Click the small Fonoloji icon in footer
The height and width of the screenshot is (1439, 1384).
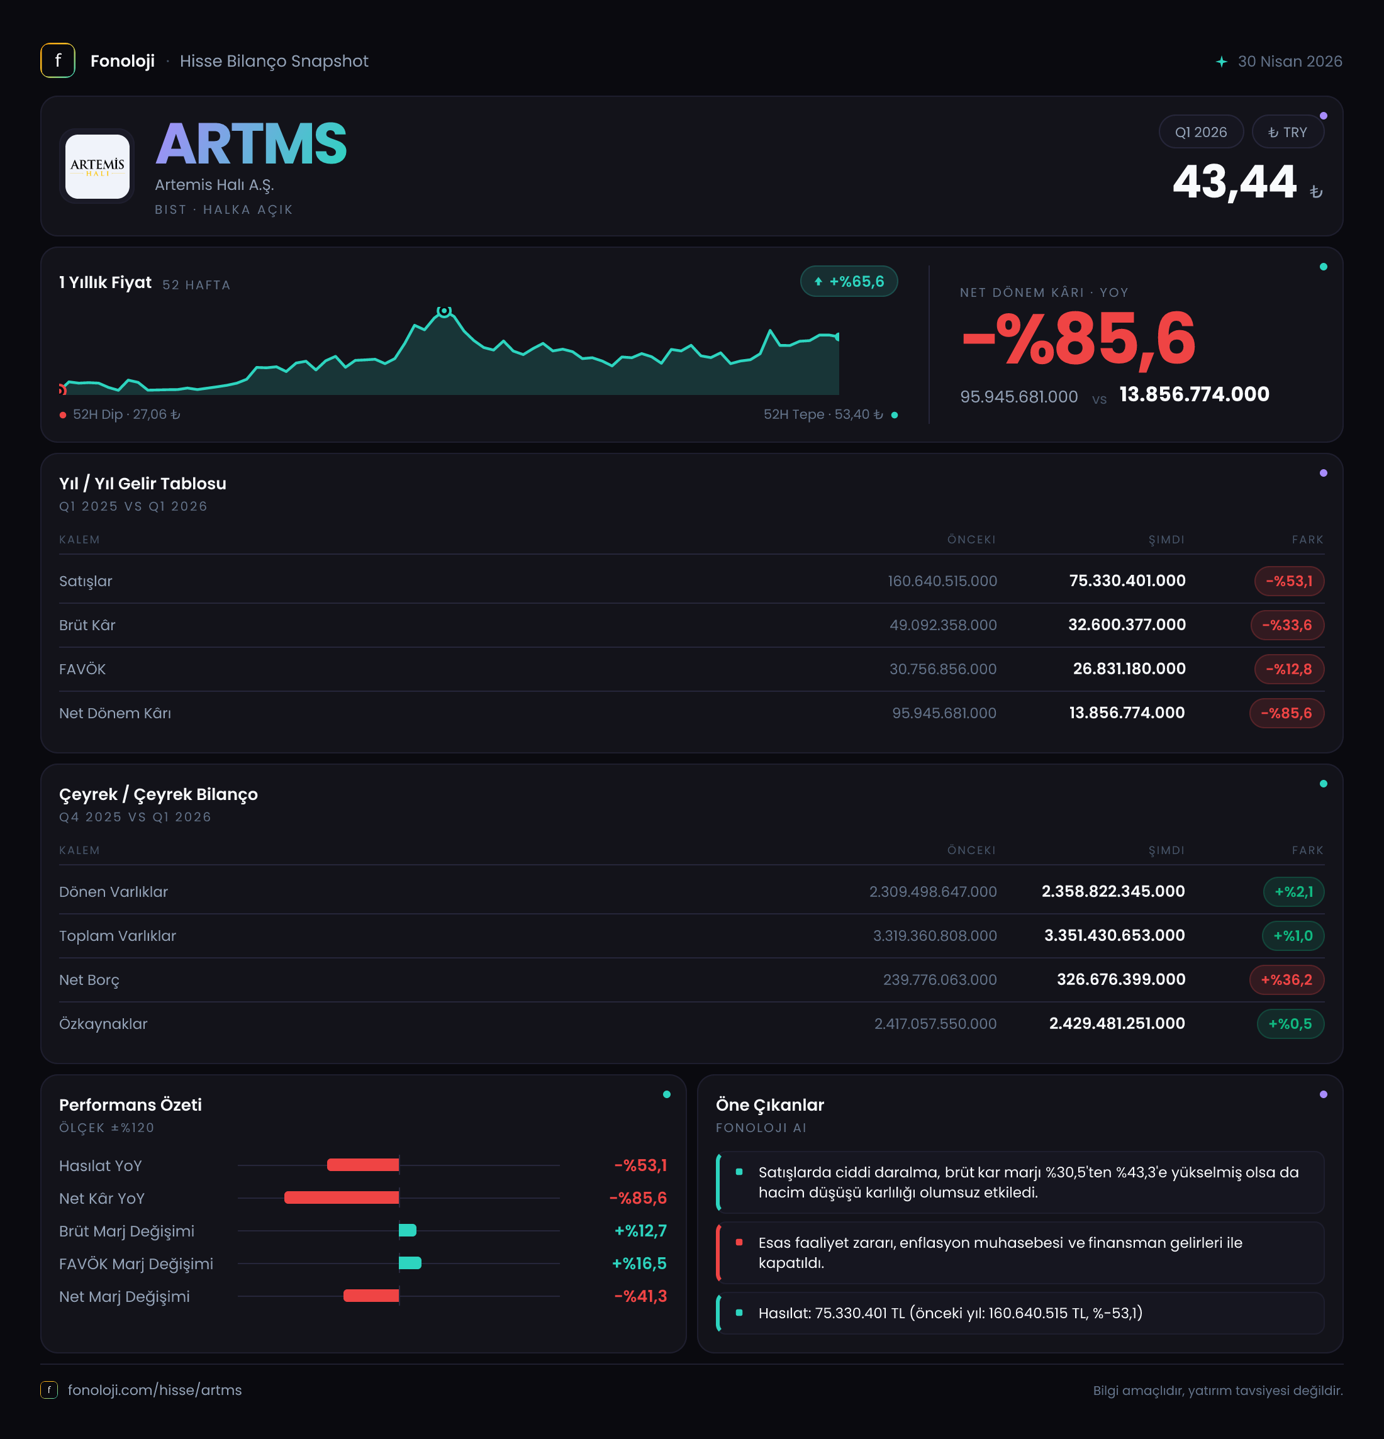click(48, 1389)
